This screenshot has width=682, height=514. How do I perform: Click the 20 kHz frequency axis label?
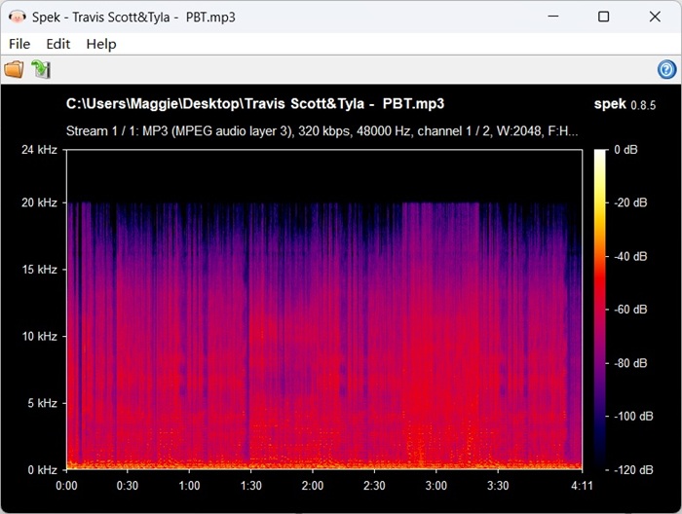pos(40,202)
